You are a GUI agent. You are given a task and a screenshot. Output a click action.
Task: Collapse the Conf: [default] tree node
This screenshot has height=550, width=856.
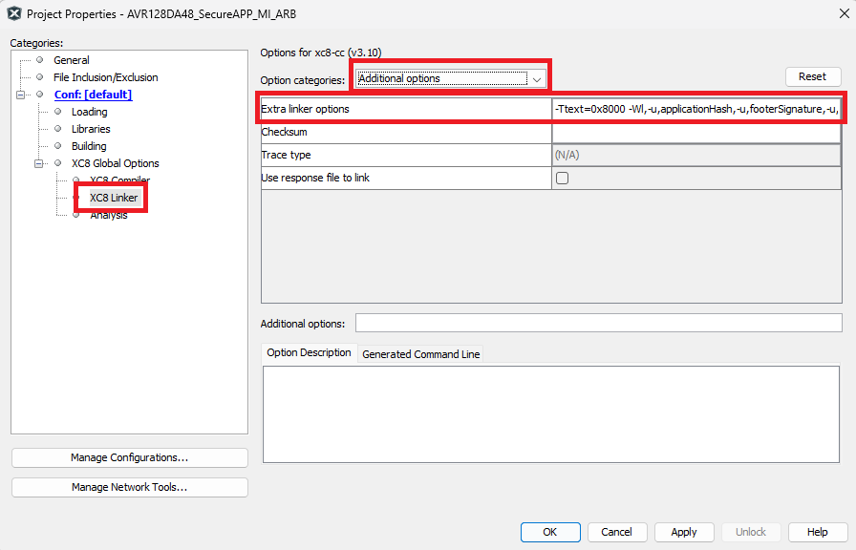click(21, 95)
